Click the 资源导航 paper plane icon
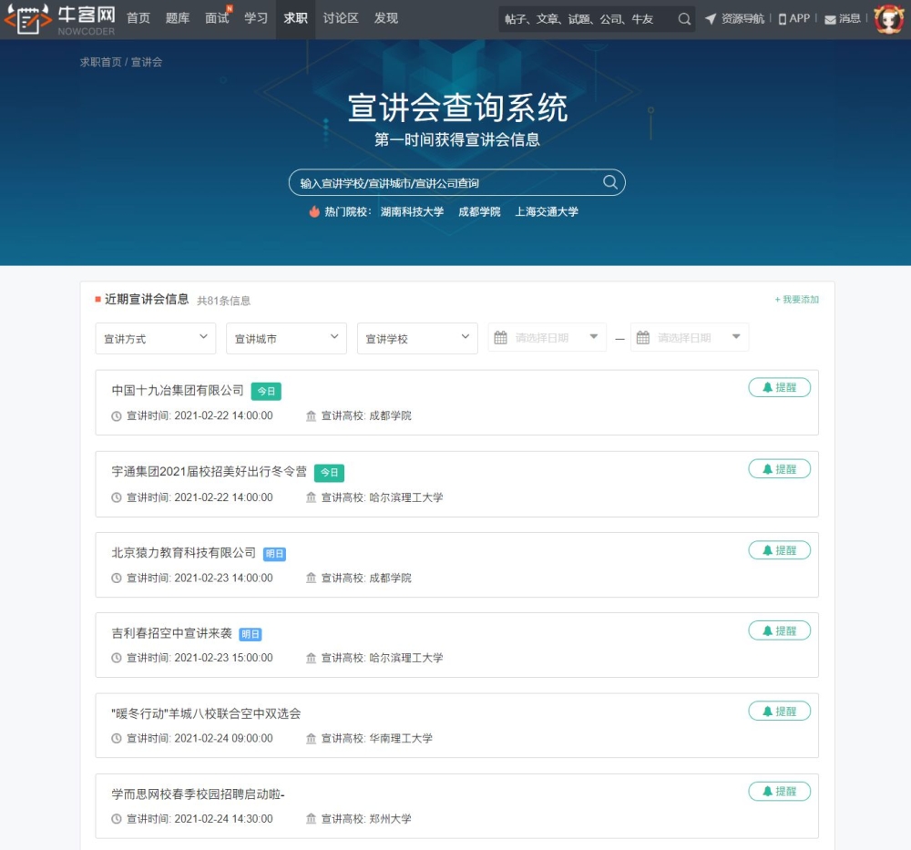Screen dimensions: 911x850 tap(710, 19)
